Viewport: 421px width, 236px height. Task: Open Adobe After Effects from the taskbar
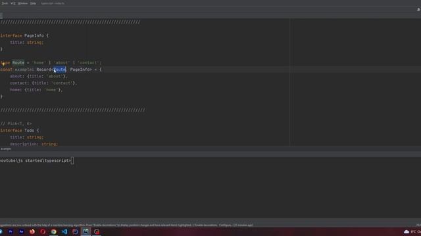tap(22, 231)
